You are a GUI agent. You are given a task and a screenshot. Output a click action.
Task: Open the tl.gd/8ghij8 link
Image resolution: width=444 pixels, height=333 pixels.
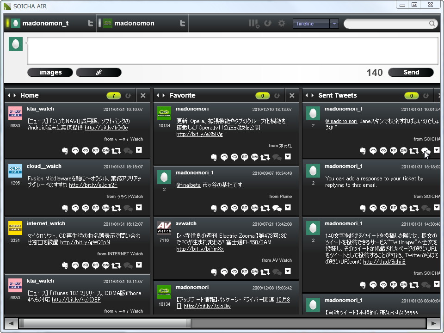point(384,262)
